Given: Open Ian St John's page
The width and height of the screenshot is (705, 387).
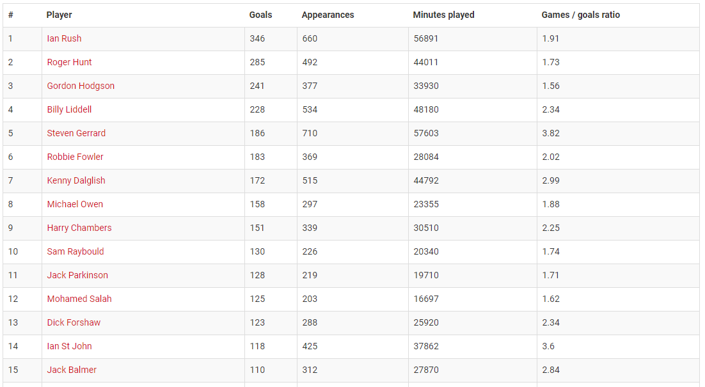Looking at the screenshot, I should click(69, 346).
